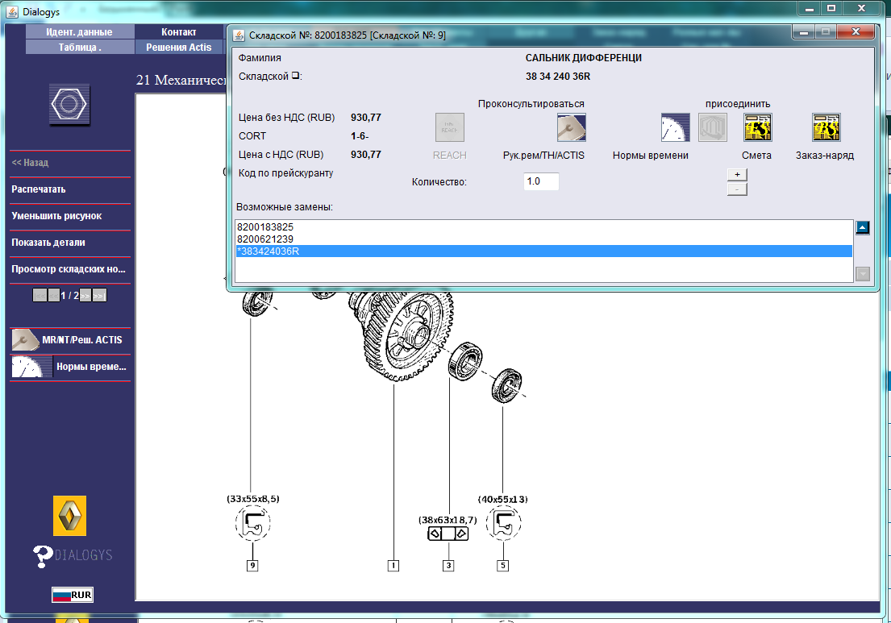Click << Назад back link
Viewport: 891px width, 623px height.
coord(30,163)
